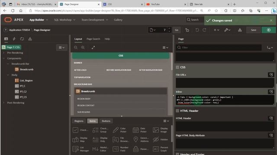Screen dimensions: 277x155
Task: Open the Processing tab icon
Action: 22,39
